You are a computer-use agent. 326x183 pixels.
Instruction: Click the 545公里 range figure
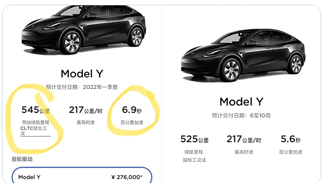(x=36, y=110)
